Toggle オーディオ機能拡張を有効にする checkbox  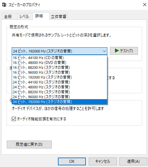(x=14, y=119)
